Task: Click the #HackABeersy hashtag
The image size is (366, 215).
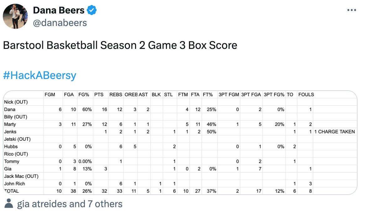Action: pyautogui.click(x=39, y=76)
